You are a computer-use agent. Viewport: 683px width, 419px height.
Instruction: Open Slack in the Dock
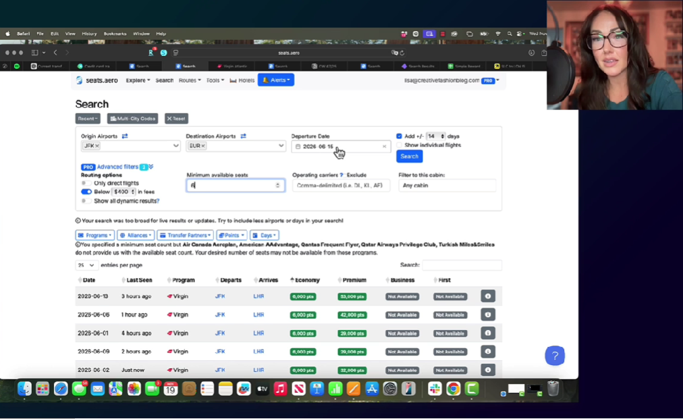click(435, 389)
